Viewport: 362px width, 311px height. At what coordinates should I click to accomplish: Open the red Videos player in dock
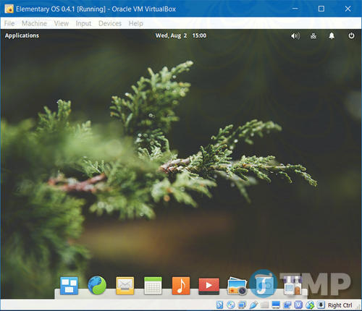pyautogui.click(x=209, y=286)
